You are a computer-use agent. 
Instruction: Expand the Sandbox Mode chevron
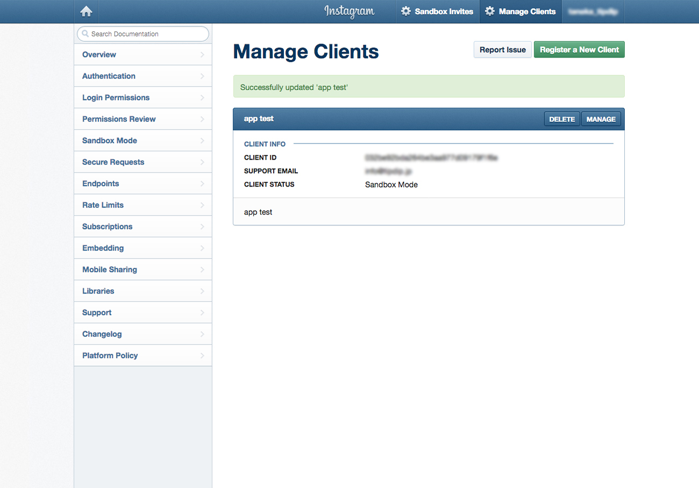tap(202, 140)
